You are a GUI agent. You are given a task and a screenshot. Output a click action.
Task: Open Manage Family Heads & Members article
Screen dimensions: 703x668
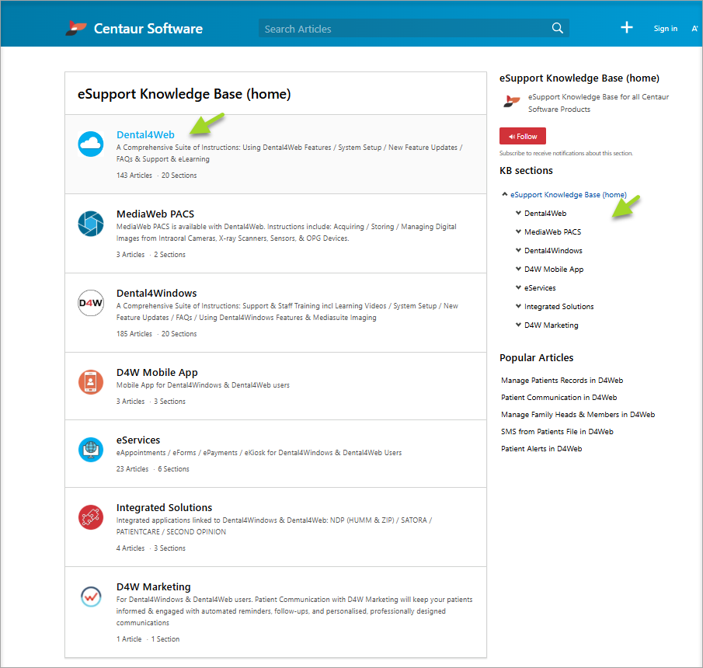577,414
